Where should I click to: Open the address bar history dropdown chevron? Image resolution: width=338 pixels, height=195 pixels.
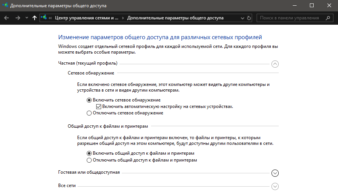point(243,18)
